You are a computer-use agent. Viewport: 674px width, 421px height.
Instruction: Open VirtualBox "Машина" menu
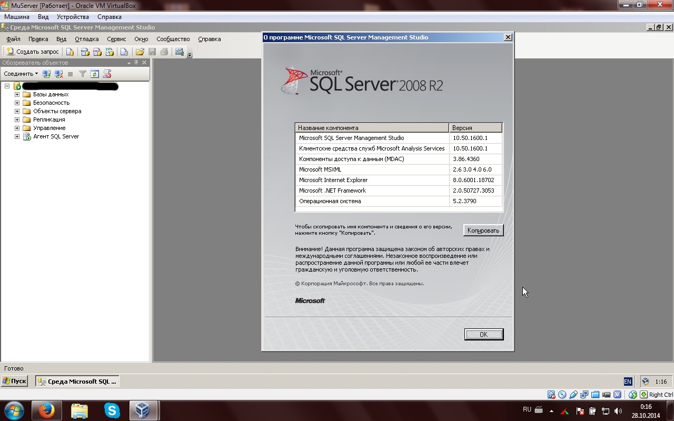17,17
